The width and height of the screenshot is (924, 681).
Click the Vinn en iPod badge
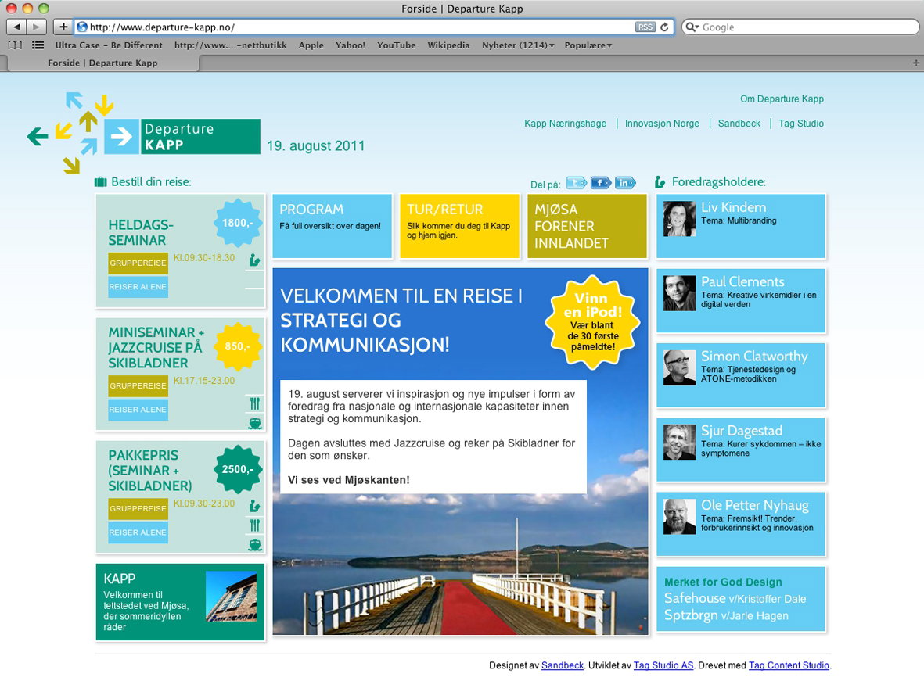click(591, 322)
